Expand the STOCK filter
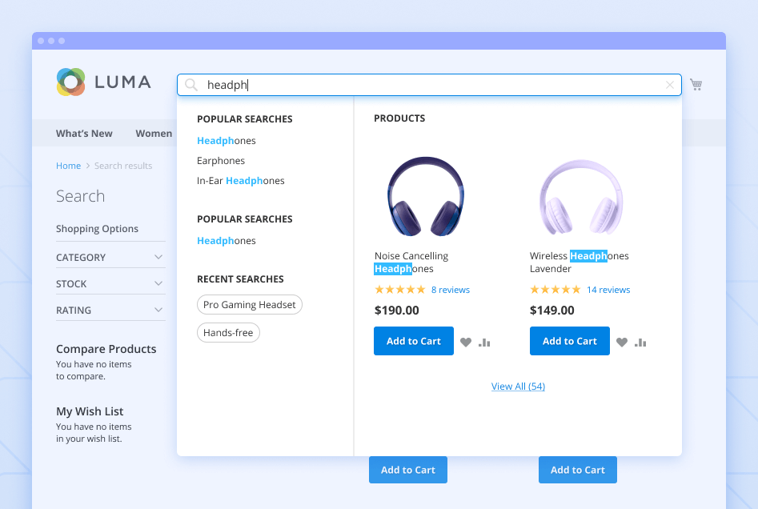This screenshot has height=509, width=758. [110, 283]
